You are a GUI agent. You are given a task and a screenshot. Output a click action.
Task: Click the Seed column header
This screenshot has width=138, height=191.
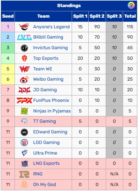[8, 16]
